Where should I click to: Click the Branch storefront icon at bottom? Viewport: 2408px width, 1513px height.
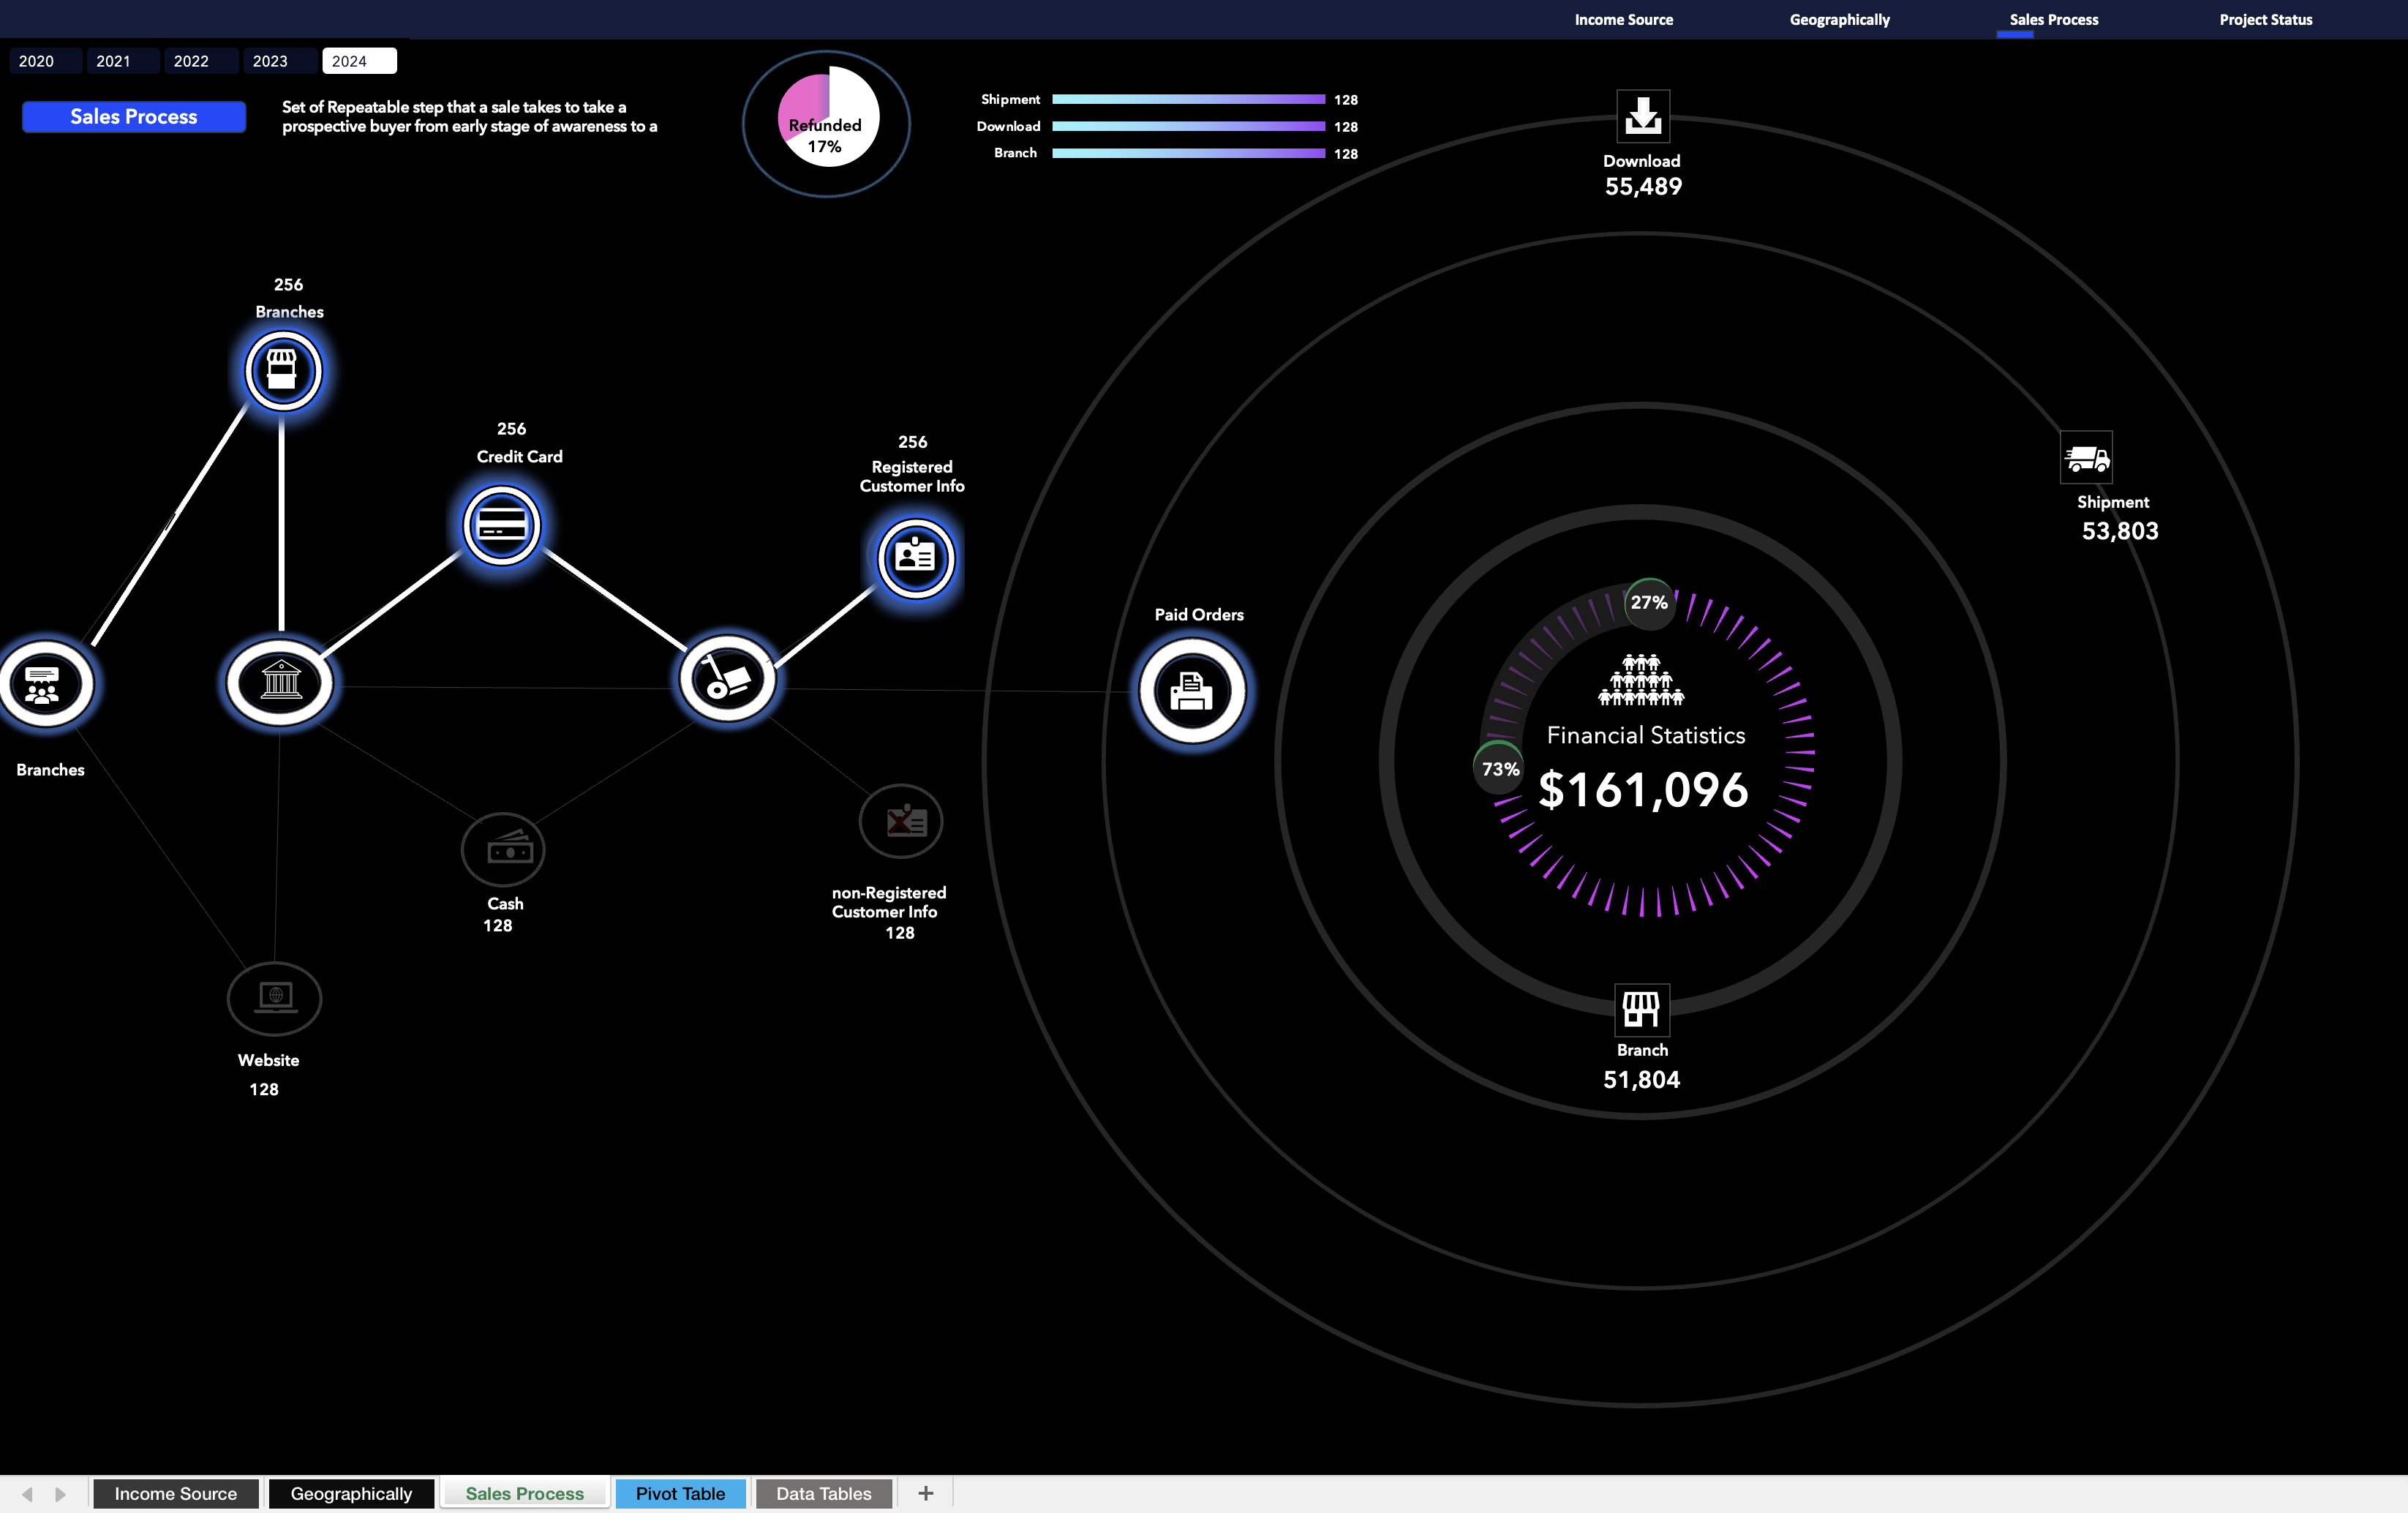1641,1009
